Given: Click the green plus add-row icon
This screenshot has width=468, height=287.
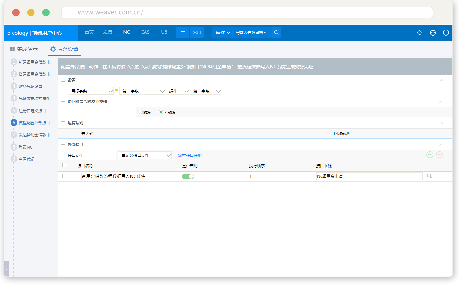Looking at the screenshot, I should 430,155.
